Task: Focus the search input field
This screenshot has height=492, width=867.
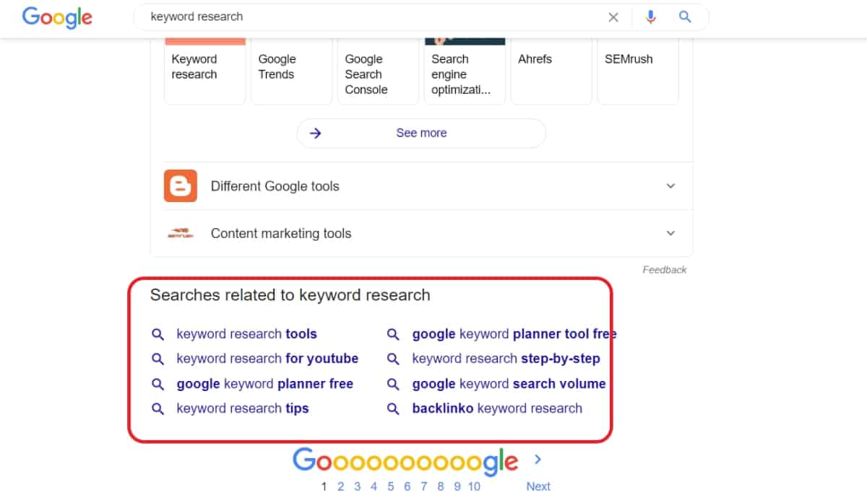Action: click(361, 17)
